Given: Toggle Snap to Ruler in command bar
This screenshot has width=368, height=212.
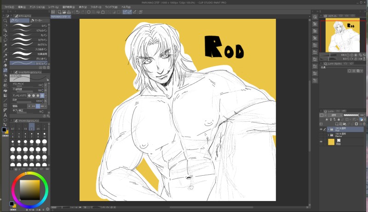Looking at the screenshot, I should (125, 12).
